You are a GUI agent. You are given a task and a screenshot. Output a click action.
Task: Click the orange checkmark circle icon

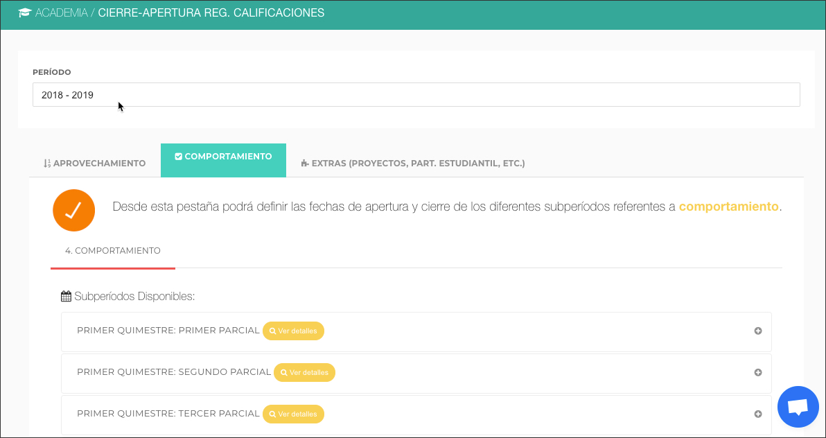pyautogui.click(x=73, y=210)
